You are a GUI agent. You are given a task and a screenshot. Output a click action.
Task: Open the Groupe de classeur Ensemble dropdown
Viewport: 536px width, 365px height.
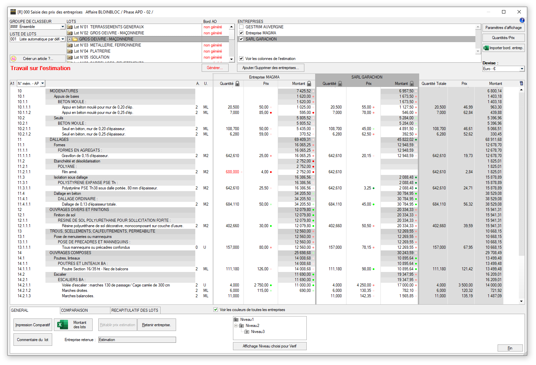tap(63, 27)
